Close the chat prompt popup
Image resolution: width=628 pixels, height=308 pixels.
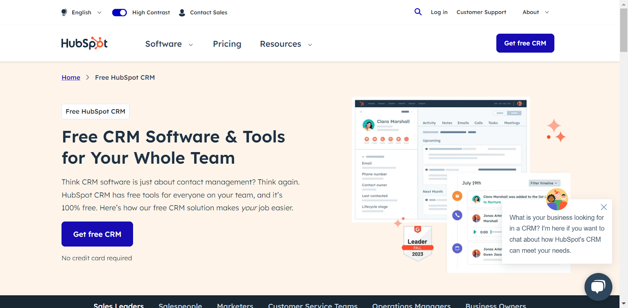pyautogui.click(x=604, y=207)
